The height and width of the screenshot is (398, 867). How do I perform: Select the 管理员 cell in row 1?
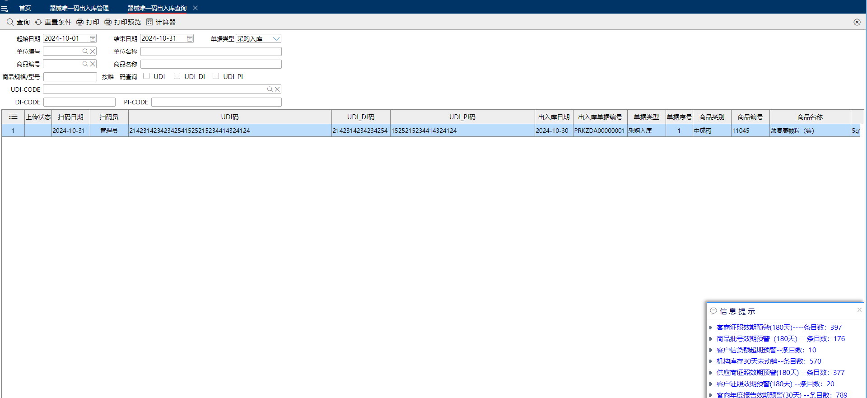pyautogui.click(x=109, y=131)
